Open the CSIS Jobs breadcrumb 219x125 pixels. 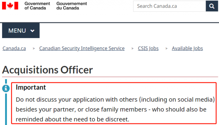(148, 48)
